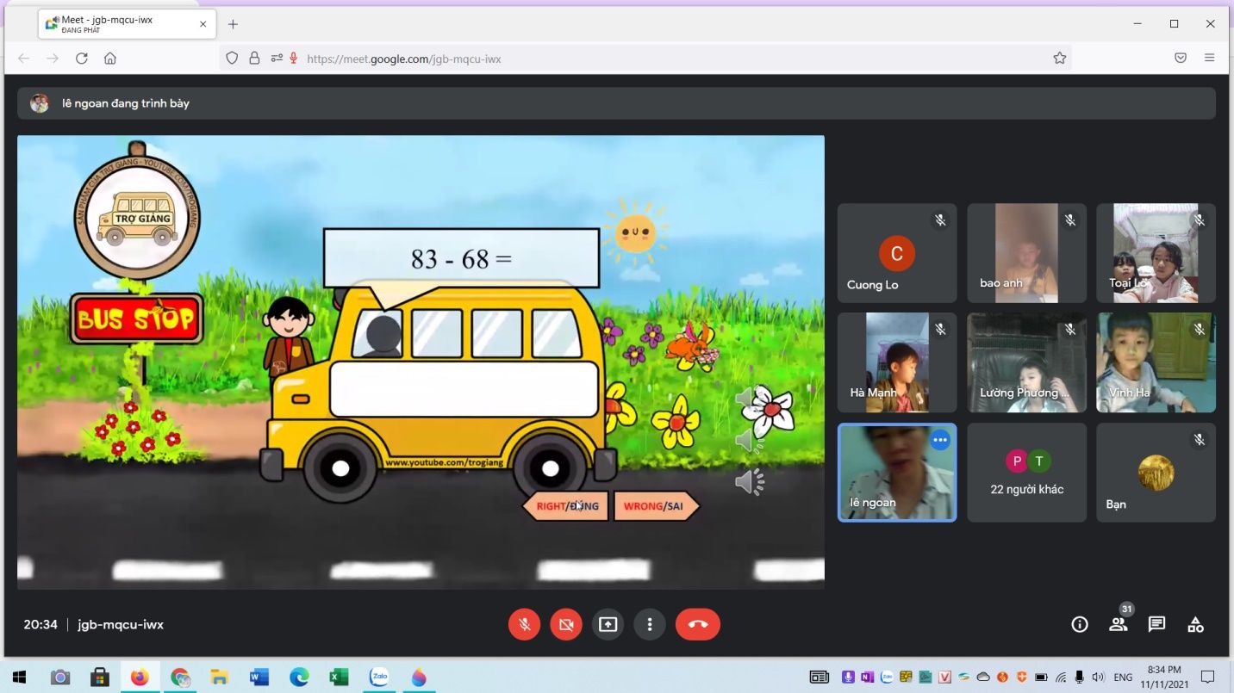The height and width of the screenshot is (693, 1234).
Task: Open meeting details info icon
Action: point(1079,624)
